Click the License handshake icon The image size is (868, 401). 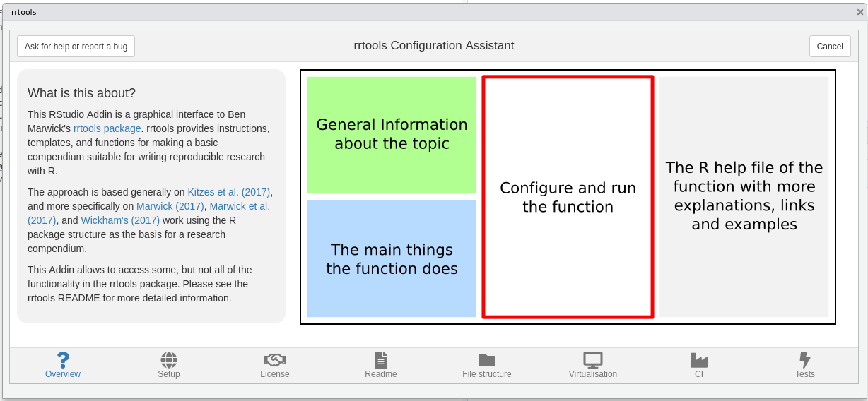pos(275,360)
